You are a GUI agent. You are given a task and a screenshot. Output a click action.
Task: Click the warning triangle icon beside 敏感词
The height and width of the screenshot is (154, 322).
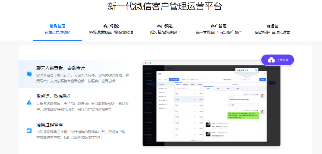(x=29, y=102)
